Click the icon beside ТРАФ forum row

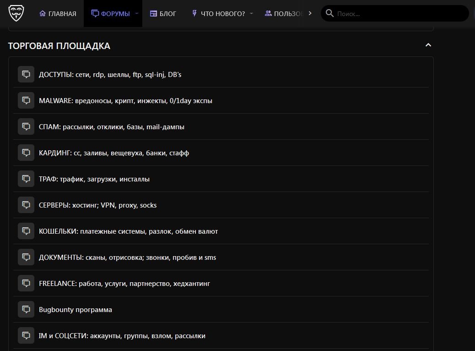tap(26, 179)
